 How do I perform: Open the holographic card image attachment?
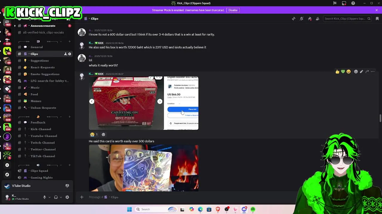[144, 168]
